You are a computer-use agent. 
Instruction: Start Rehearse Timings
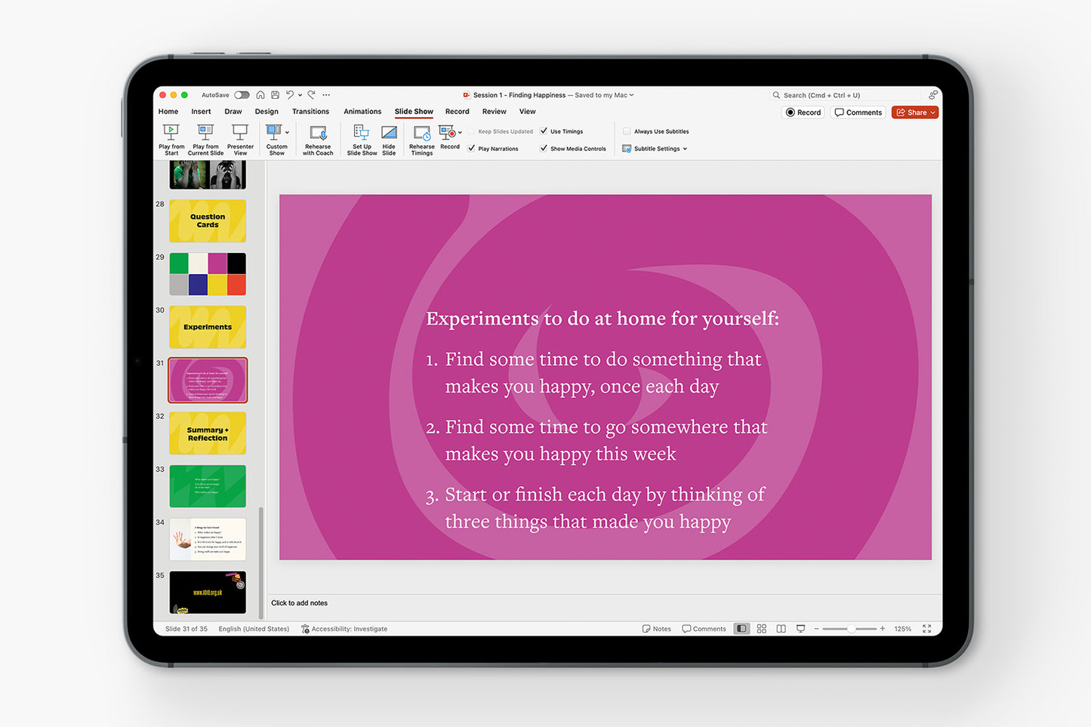pyautogui.click(x=421, y=134)
